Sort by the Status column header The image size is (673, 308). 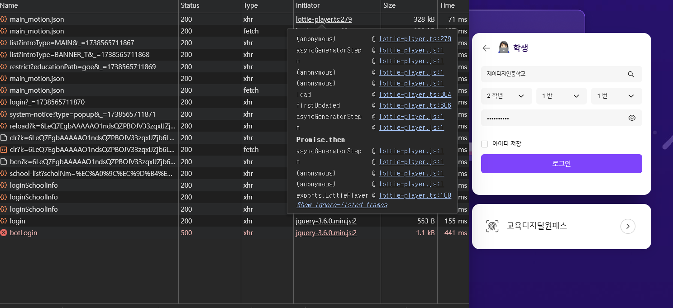190,5
